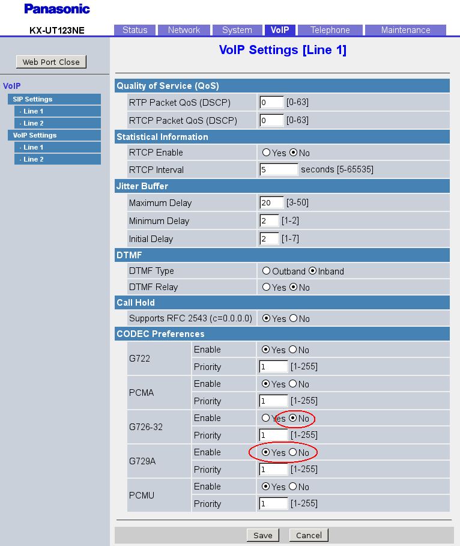Screen dimensions: 460x546
Task: Click the Maximum Delay input box
Action: point(271,203)
